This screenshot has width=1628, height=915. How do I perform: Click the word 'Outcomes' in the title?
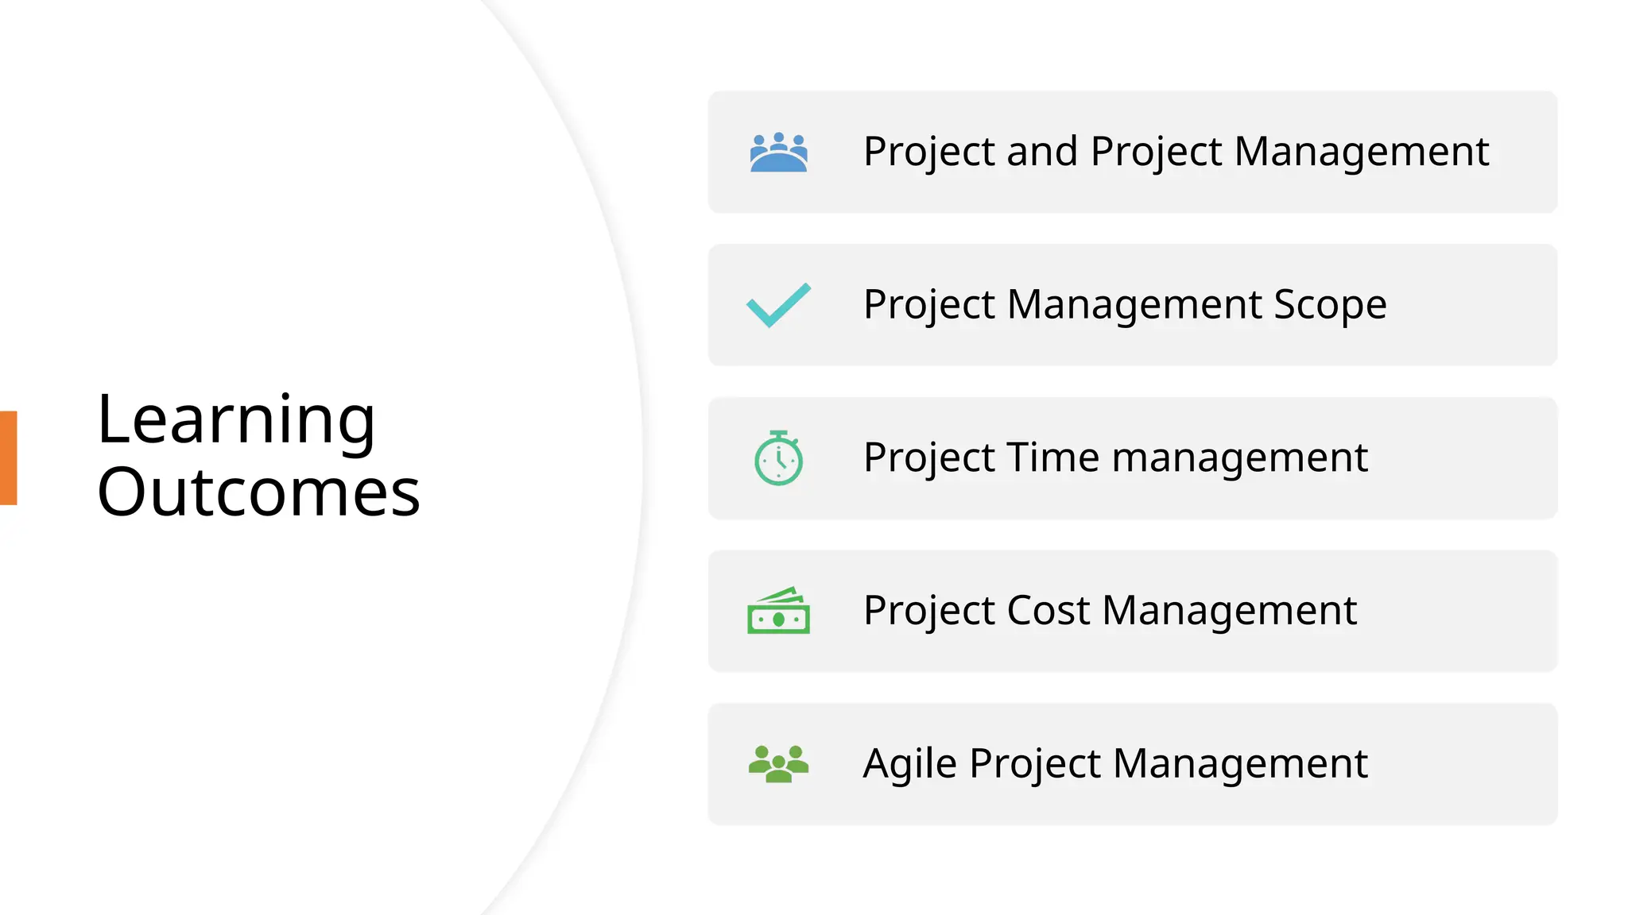[258, 492]
